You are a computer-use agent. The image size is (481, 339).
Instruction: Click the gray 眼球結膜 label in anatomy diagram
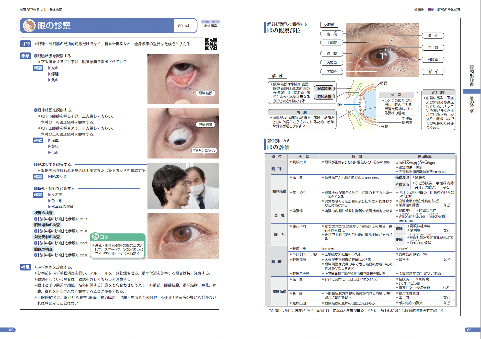tap(324, 97)
